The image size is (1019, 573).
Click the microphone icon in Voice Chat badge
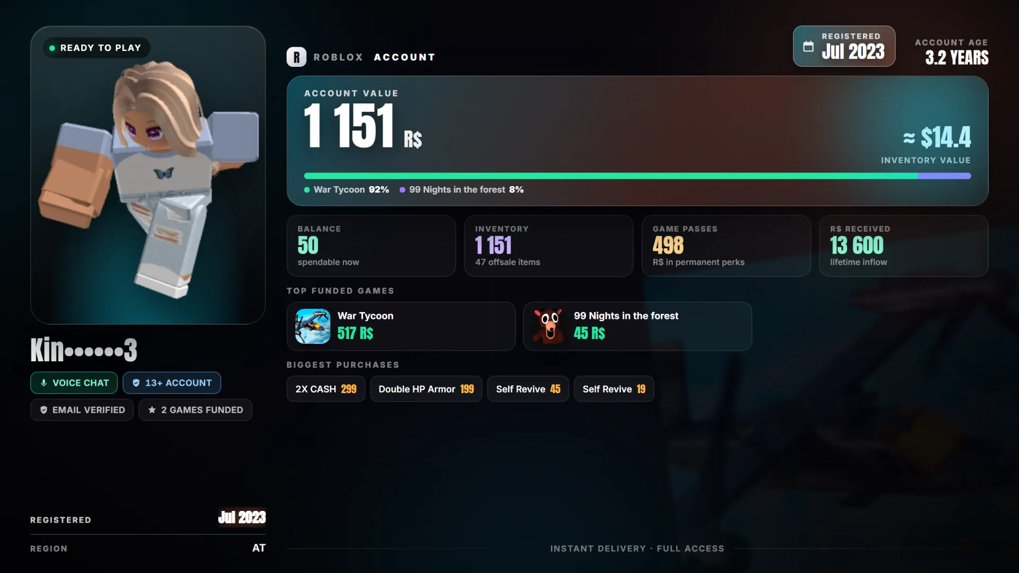(x=44, y=383)
